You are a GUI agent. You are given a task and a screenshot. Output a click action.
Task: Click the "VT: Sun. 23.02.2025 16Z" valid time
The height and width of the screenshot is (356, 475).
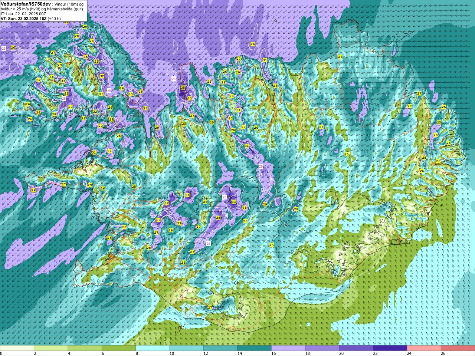coord(24,19)
